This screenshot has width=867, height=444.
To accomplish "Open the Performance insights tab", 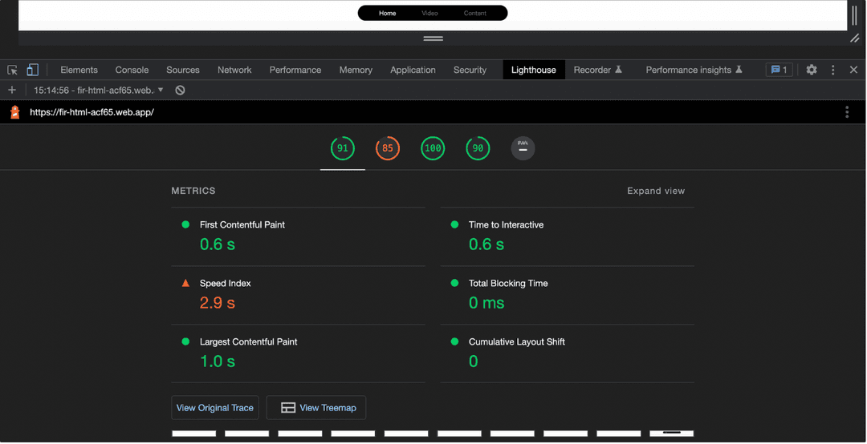I will click(x=694, y=70).
